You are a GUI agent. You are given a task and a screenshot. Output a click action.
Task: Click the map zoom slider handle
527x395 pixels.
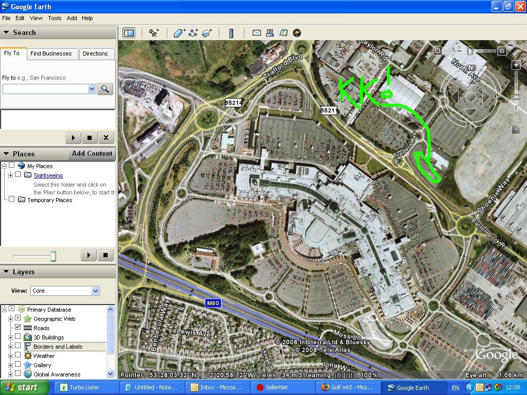[516, 97]
